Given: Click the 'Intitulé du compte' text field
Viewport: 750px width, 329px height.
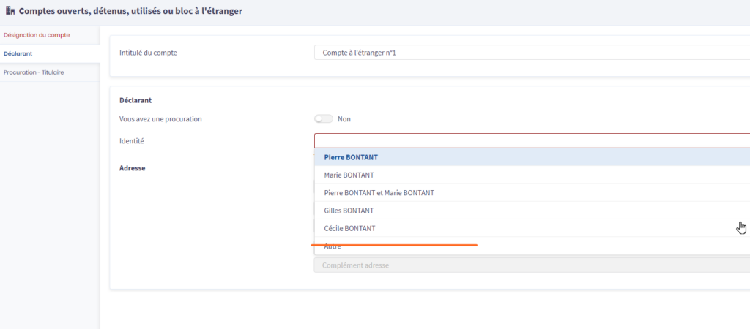Looking at the screenshot, I should (532, 53).
